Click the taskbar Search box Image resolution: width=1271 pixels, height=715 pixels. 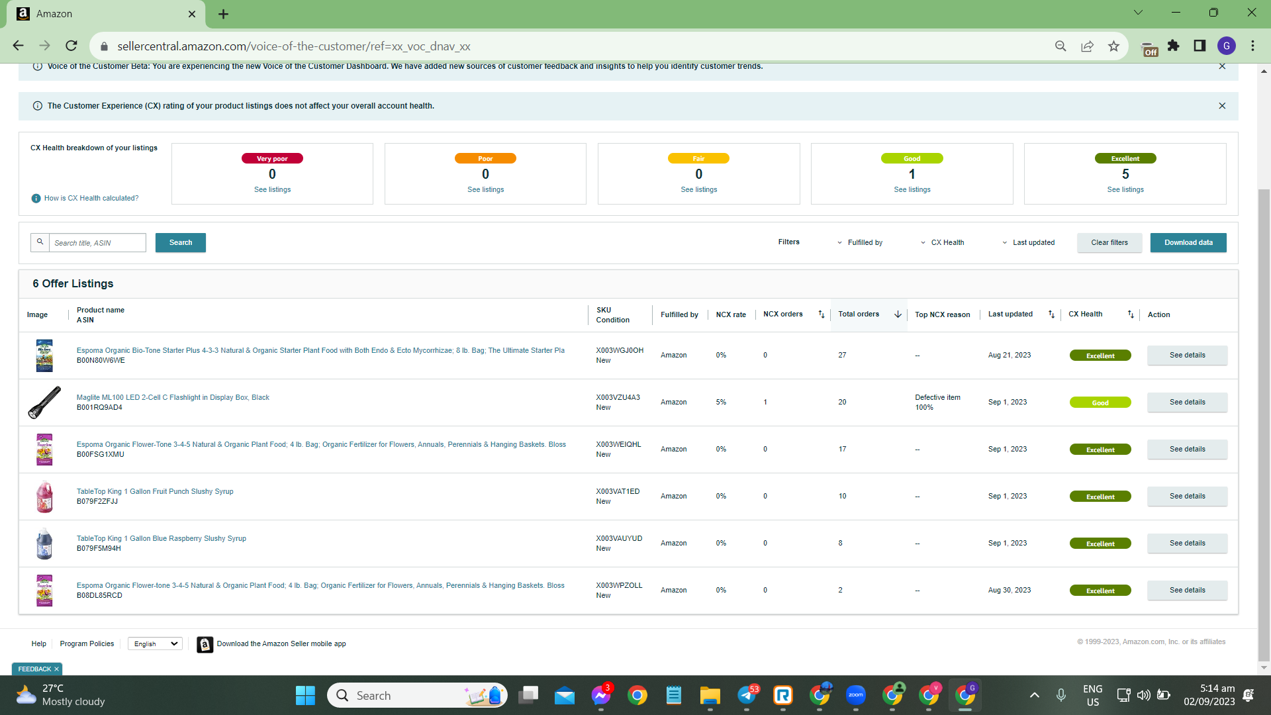click(x=417, y=695)
